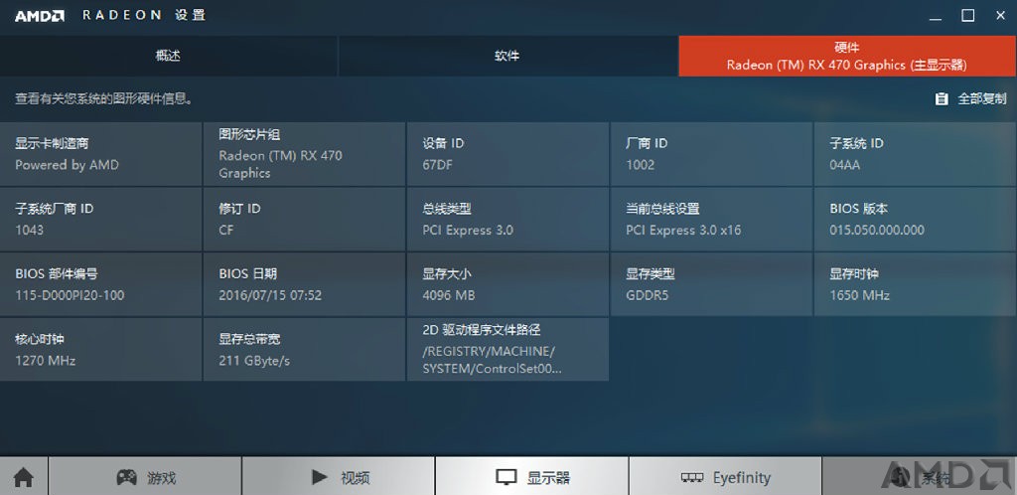Select the 硬件 hardware tab

(848, 56)
